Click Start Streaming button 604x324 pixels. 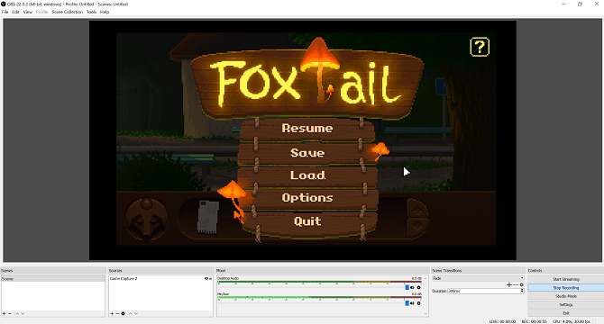(566, 279)
